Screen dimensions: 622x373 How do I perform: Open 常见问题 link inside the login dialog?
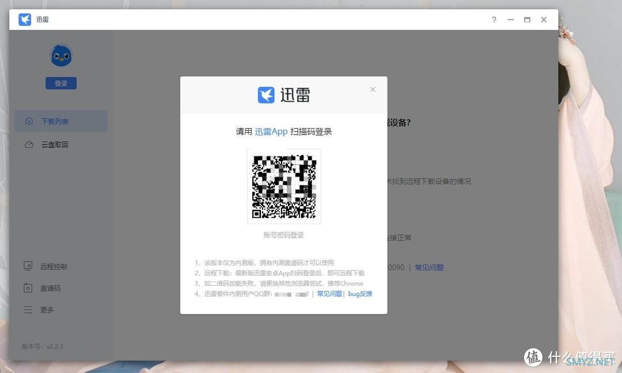point(329,294)
